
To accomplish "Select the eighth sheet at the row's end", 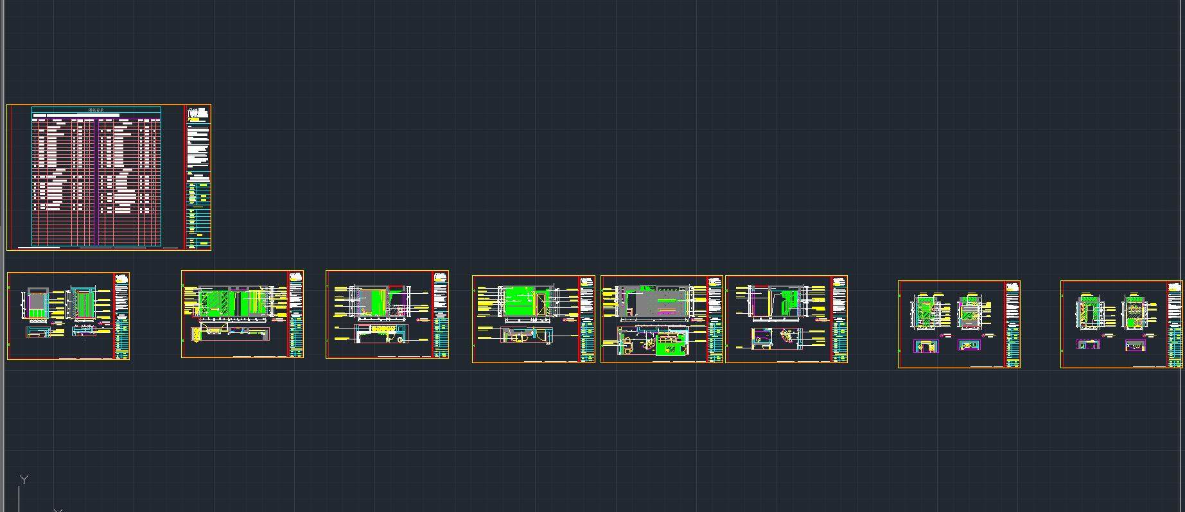I will click(1122, 325).
